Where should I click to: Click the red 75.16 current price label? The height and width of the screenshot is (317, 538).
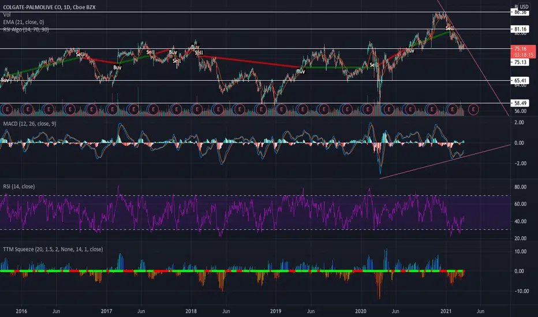click(523, 52)
